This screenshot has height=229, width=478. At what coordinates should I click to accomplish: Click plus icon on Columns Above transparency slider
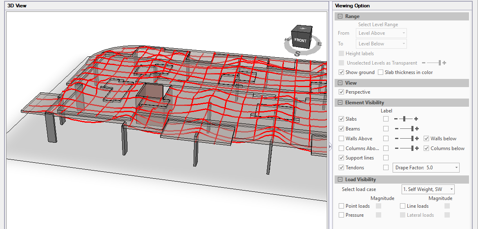[417, 148]
